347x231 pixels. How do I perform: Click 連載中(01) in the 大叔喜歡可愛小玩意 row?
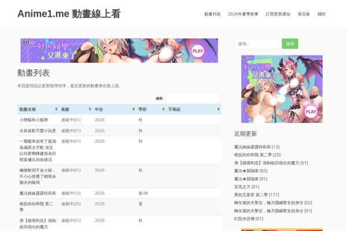click(71, 131)
